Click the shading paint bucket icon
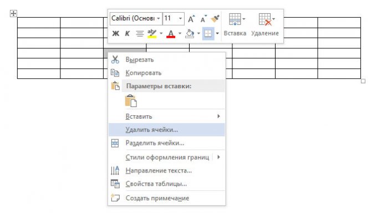The height and width of the screenshot is (213, 372). (190, 34)
